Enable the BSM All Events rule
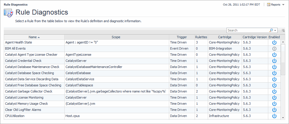Screen dimensions: 289x124 coord(274,48)
